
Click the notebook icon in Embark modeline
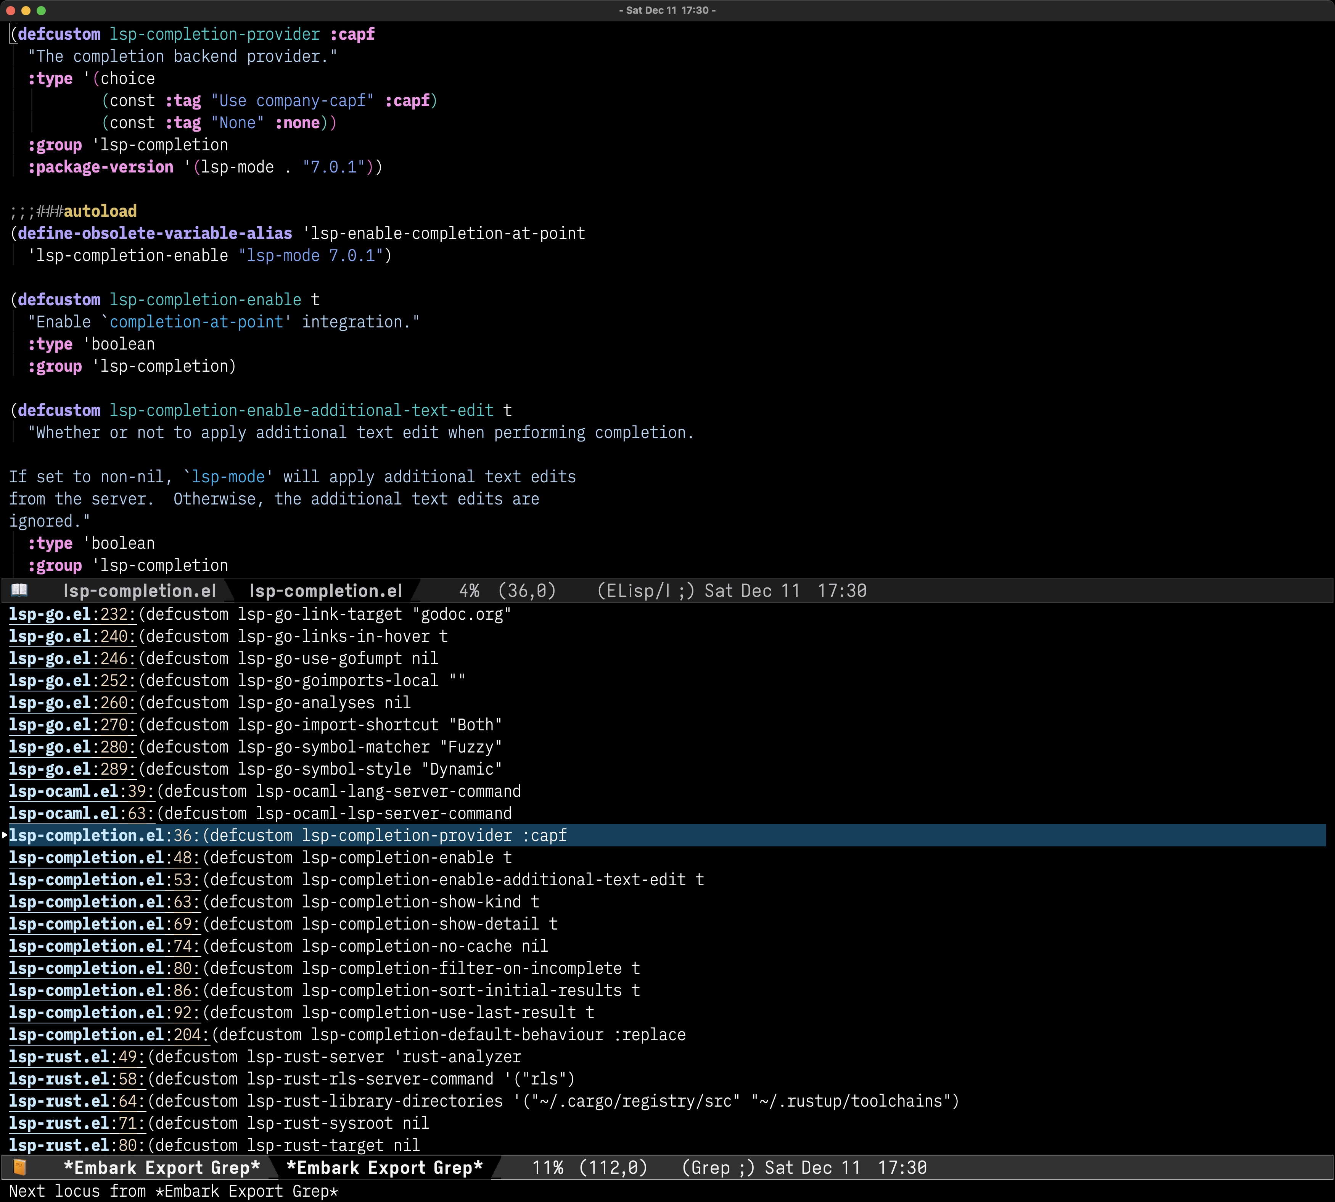(20, 1167)
